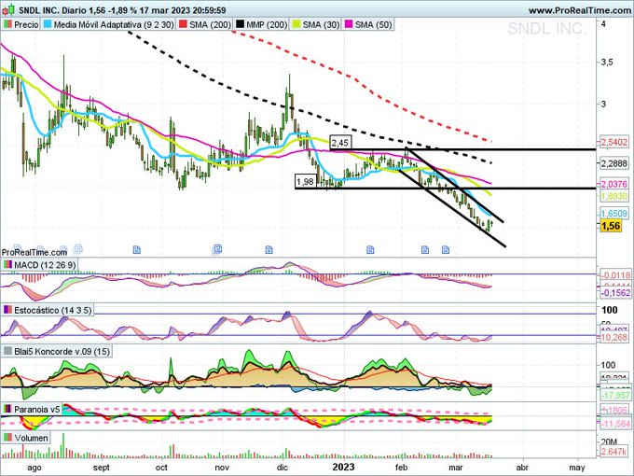The image size is (634, 476).
Task: Click the magenta SMA (50) color swatch
Action: coord(349,24)
